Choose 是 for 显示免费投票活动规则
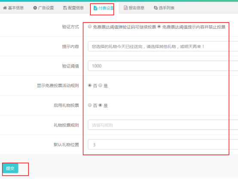Image resolution: width=238 pixels, height=179 pixels. click(x=100, y=85)
